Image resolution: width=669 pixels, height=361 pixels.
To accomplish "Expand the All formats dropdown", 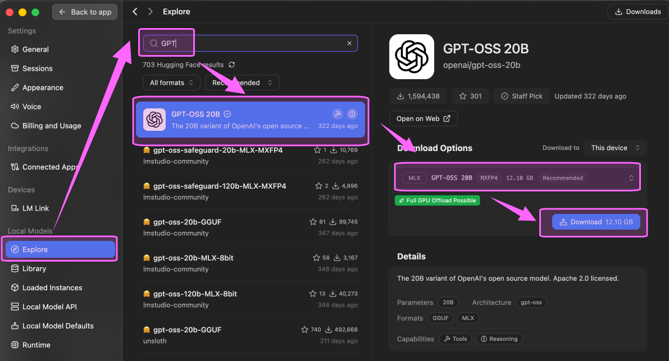I will point(171,83).
